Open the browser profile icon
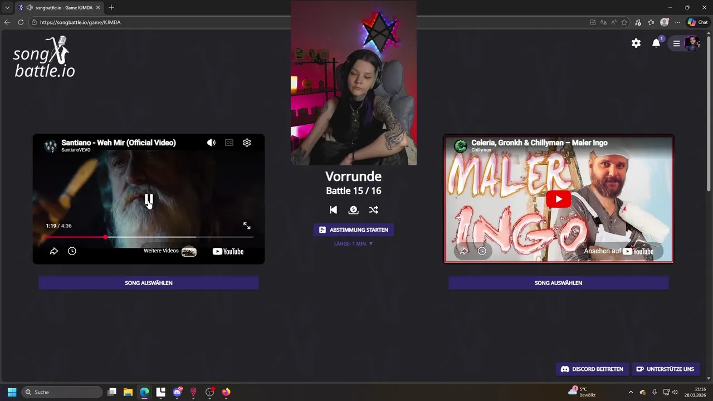 pyautogui.click(x=664, y=22)
